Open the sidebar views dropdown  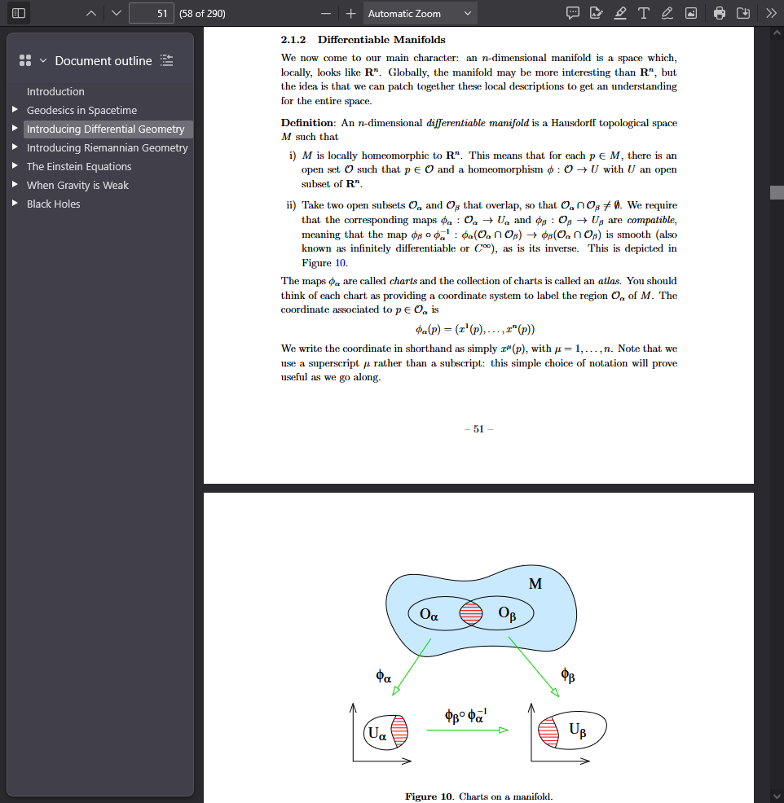33,61
